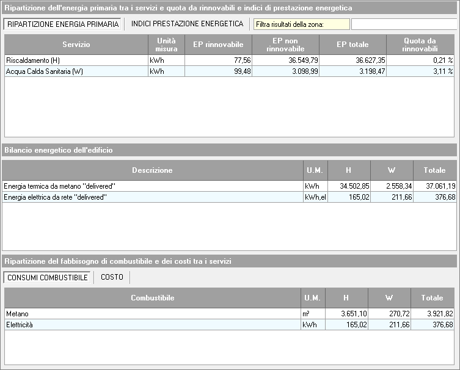
Task: Click the Descrizione column header
Action: click(x=152, y=170)
